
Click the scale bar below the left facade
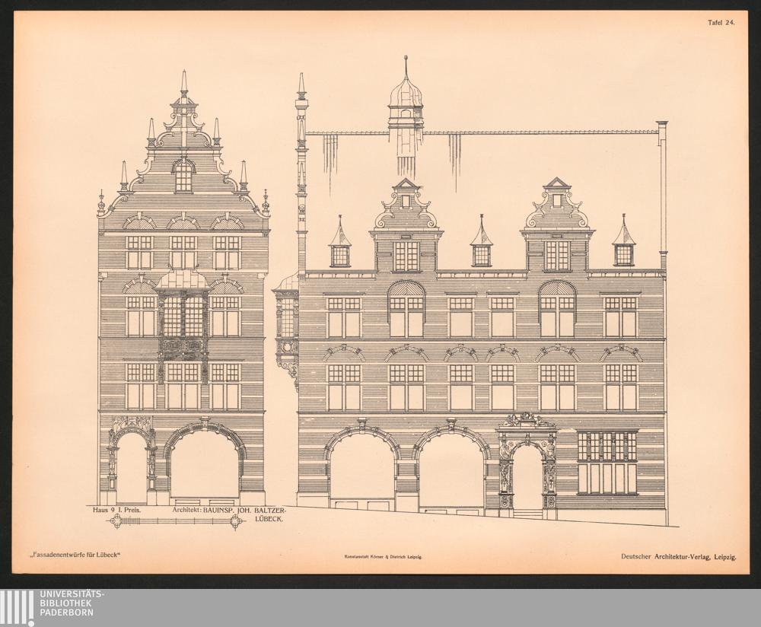click(177, 521)
